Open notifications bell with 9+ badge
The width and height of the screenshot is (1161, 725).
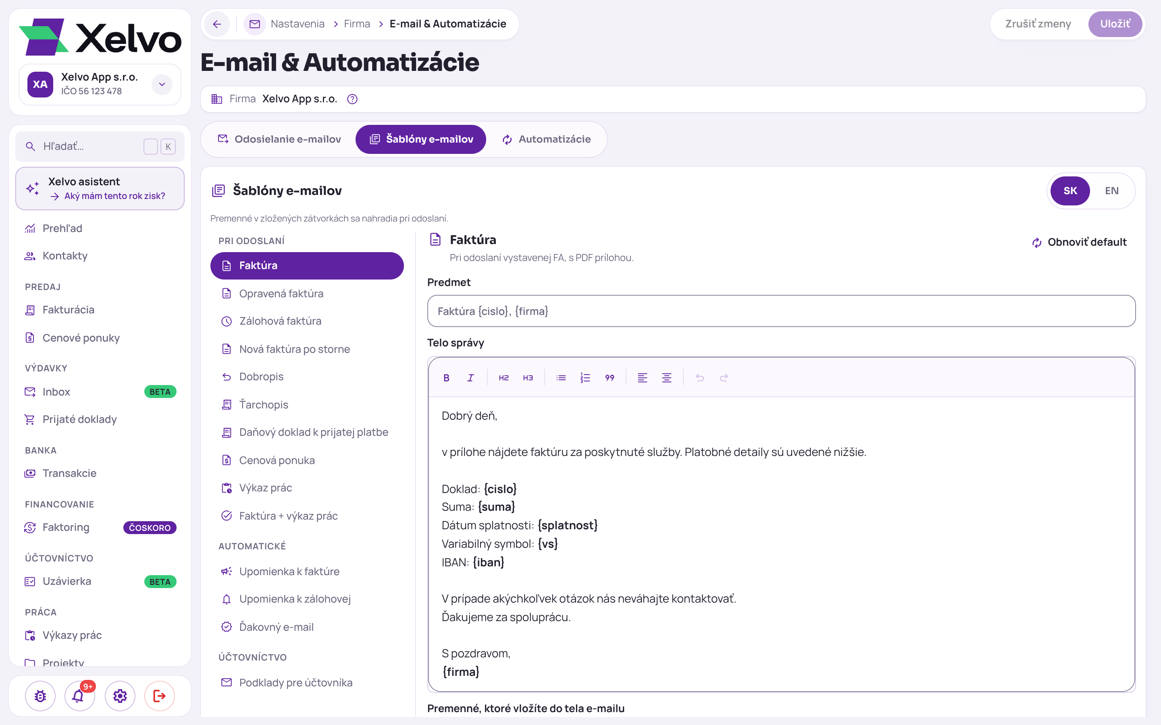(79, 696)
